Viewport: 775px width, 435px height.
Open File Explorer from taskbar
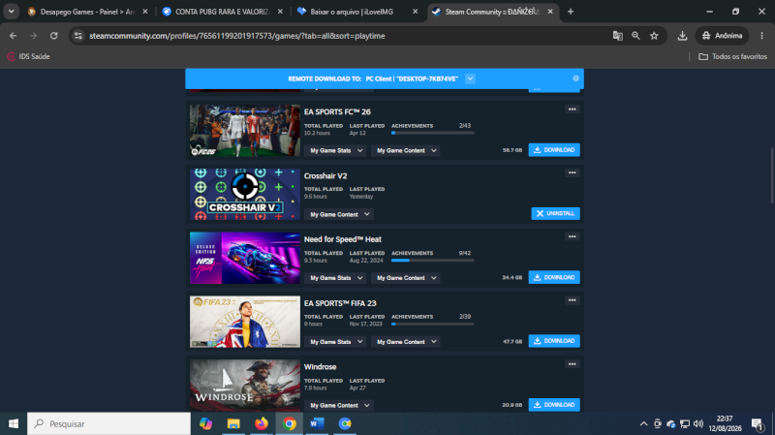tap(233, 423)
